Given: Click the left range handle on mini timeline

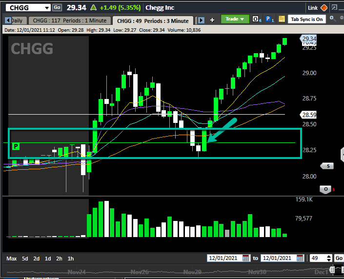Looking at the screenshot, I should point(332,269).
